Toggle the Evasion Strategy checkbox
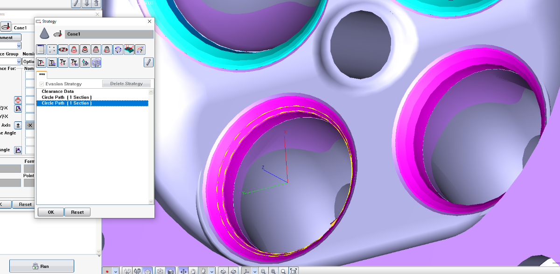The height and width of the screenshot is (274, 560). click(42, 84)
